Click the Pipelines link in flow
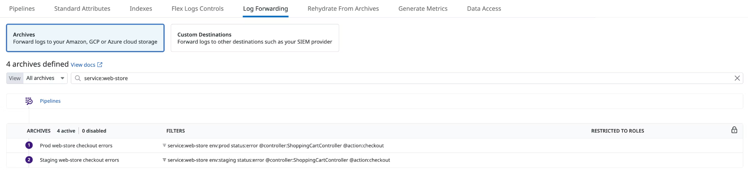Image resolution: width=748 pixels, height=174 pixels. [50, 101]
